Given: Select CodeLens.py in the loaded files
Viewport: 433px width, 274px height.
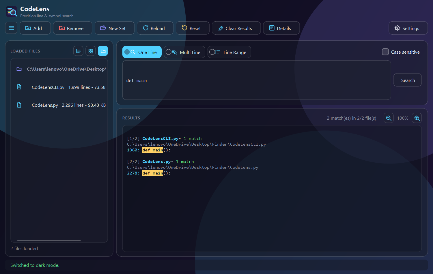Looking at the screenshot, I should 59,105.
